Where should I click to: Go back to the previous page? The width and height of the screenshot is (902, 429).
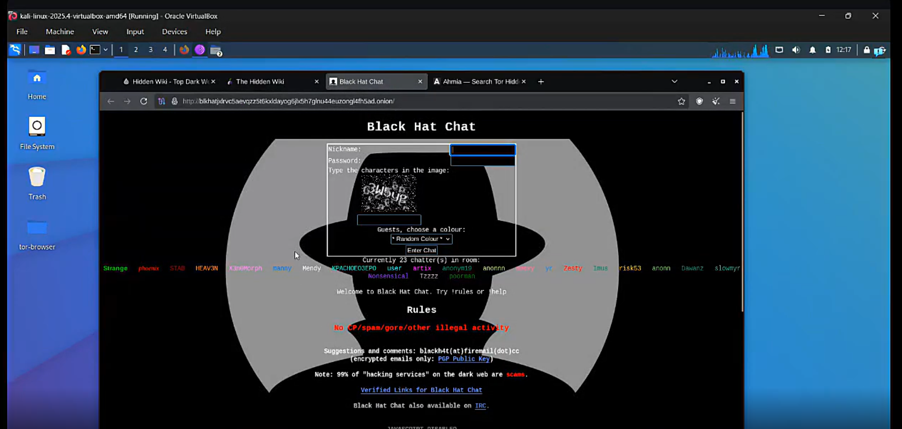coord(111,101)
